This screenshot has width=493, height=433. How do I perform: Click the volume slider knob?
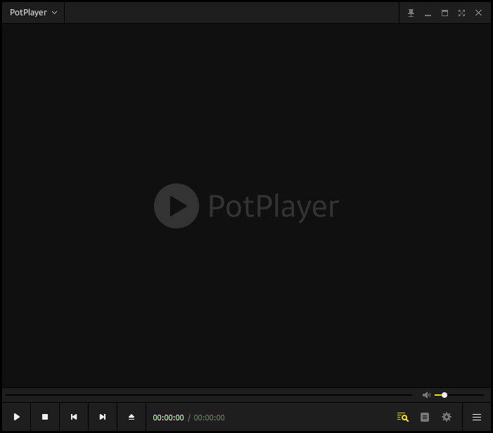coord(444,395)
